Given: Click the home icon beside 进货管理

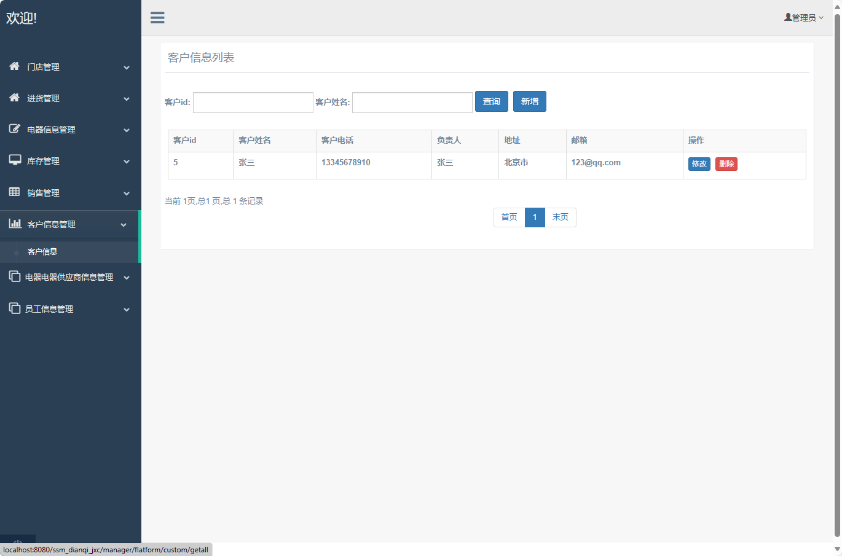Looking at the screenshot, I should coord(15,98).
